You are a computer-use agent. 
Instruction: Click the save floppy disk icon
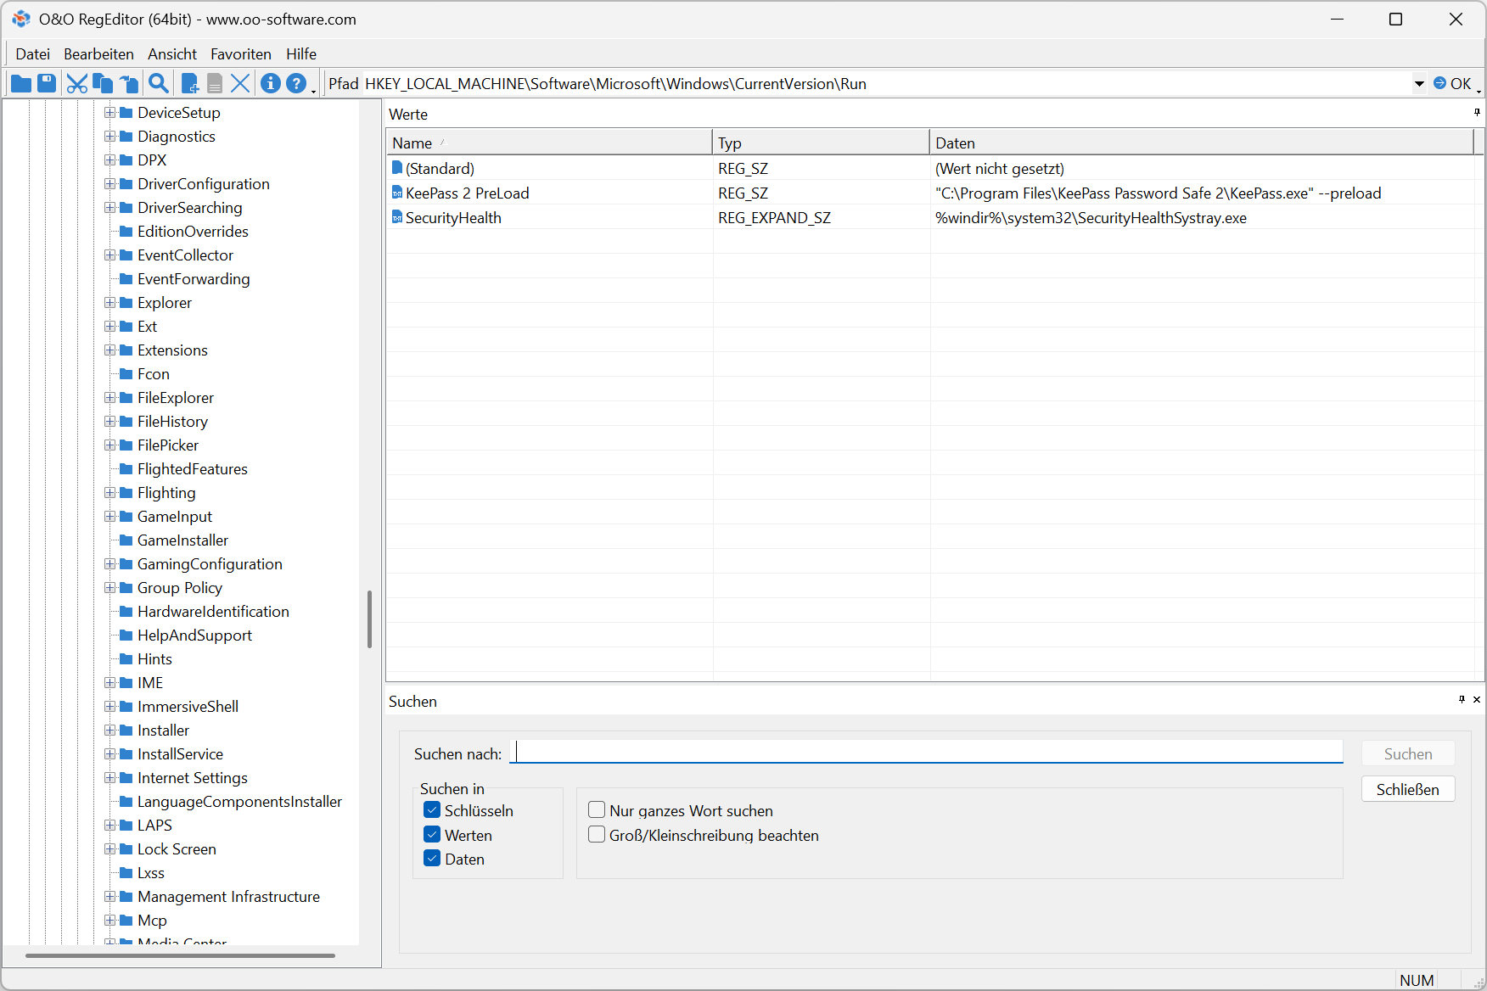(x=47, y=83)
